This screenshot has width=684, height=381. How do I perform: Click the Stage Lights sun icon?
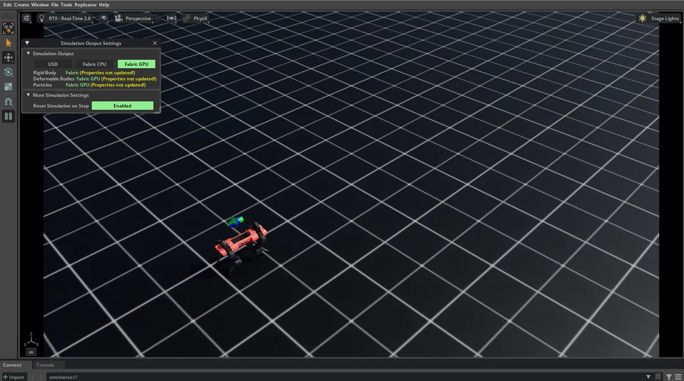coord(642,18)
